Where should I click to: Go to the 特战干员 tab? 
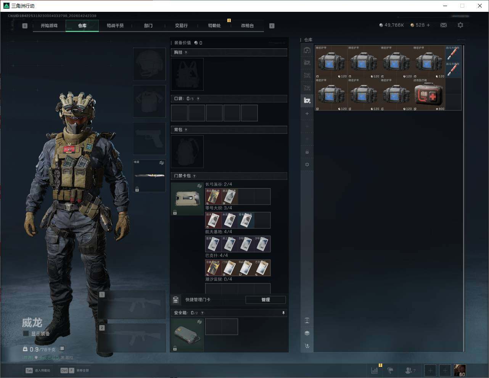coord(115,26)
